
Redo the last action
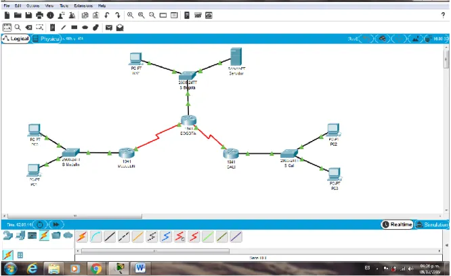click(x=118, y=16)
